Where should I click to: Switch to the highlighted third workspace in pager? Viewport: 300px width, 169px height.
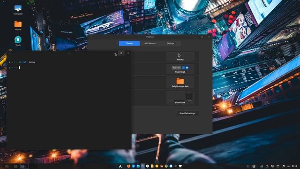[24, 166]
